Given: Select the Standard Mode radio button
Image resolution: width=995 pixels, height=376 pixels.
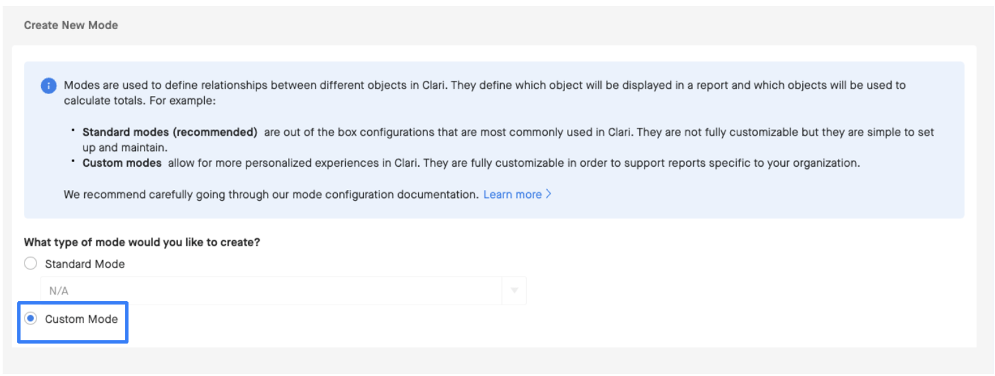Looking at the screenshot, I should [30, 263].
